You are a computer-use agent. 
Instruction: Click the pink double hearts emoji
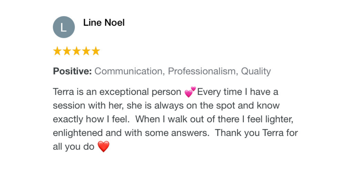190,92
